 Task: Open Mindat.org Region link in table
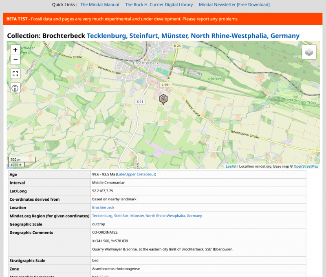pyautogui.click(x=147, y=216)
